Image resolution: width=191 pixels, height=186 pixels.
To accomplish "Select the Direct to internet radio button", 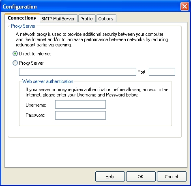I will [15, 54].
